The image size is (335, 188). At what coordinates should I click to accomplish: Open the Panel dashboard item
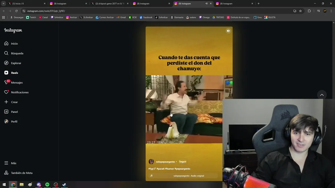tap(11, 112)
